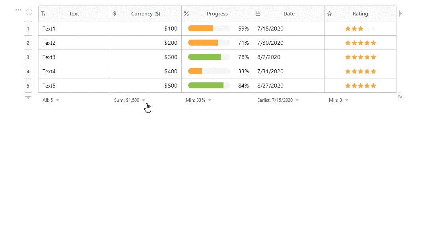The height and width of the screenshot is (225, 441).
Task: Select row number 2
Action: click(28, 43)
